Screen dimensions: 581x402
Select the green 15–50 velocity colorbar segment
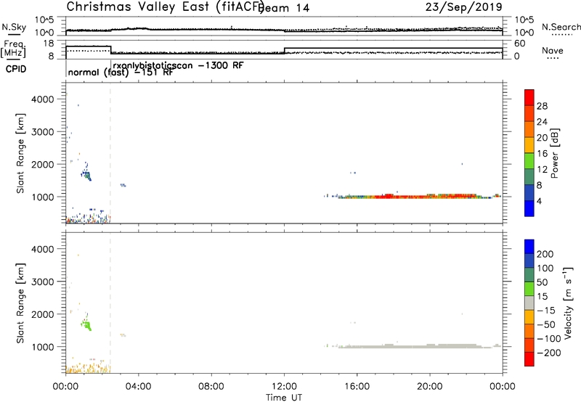(x=529, y=289)
